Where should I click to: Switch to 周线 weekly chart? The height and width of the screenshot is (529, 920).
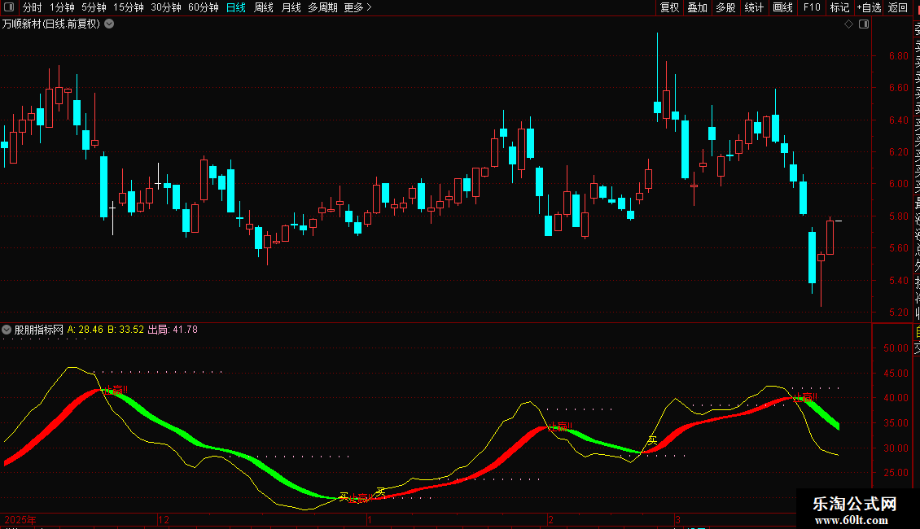point(264,7)
